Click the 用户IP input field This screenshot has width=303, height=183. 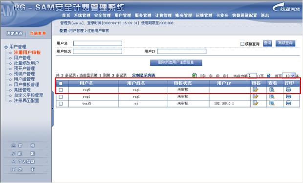(182, 52)
